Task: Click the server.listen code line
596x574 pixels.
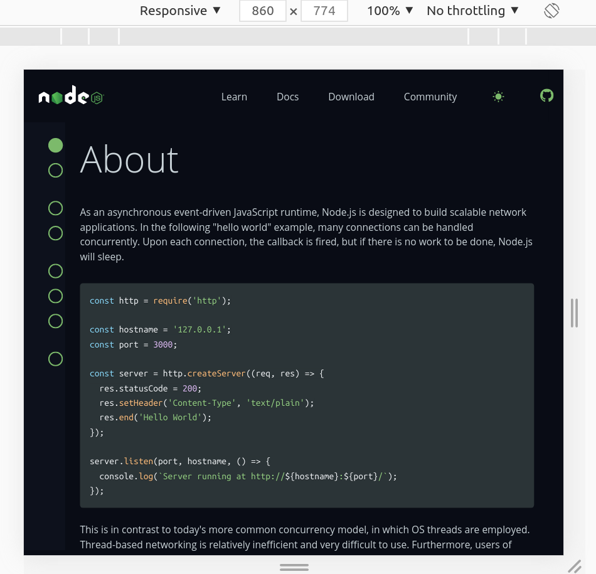Action: coord(180,462)
